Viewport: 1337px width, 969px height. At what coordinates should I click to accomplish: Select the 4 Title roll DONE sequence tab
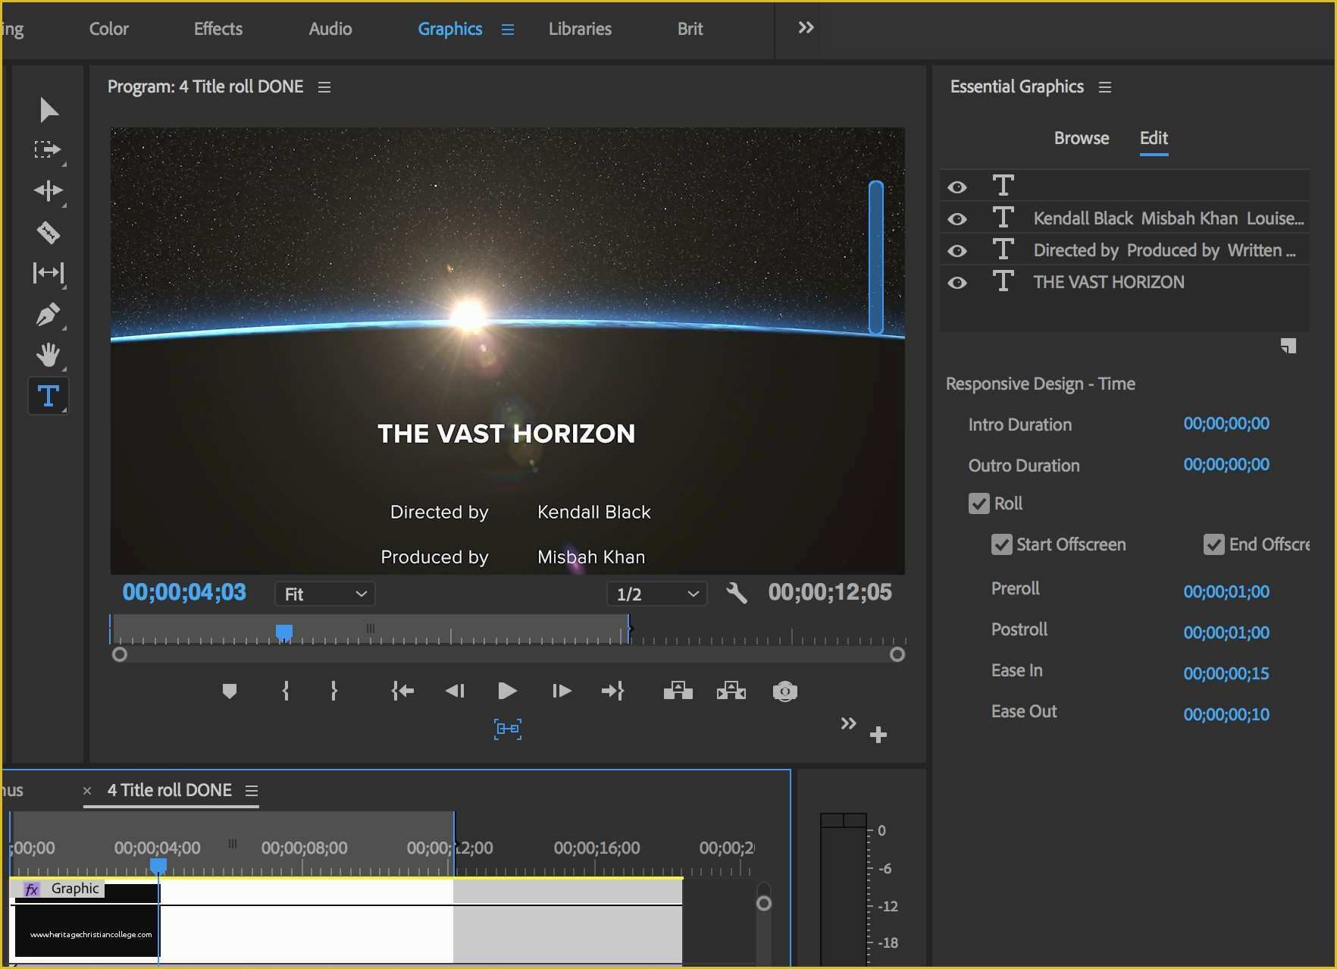point(170,790)
